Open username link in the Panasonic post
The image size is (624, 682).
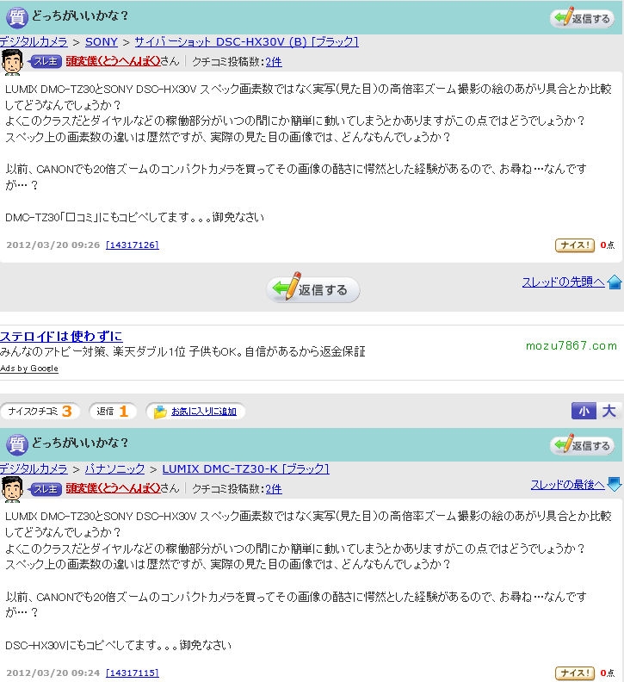pos(114,489)
